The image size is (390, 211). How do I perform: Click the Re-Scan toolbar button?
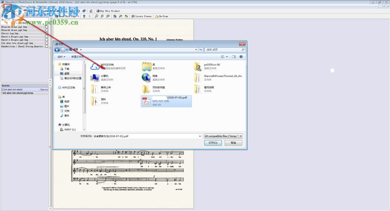162,16
